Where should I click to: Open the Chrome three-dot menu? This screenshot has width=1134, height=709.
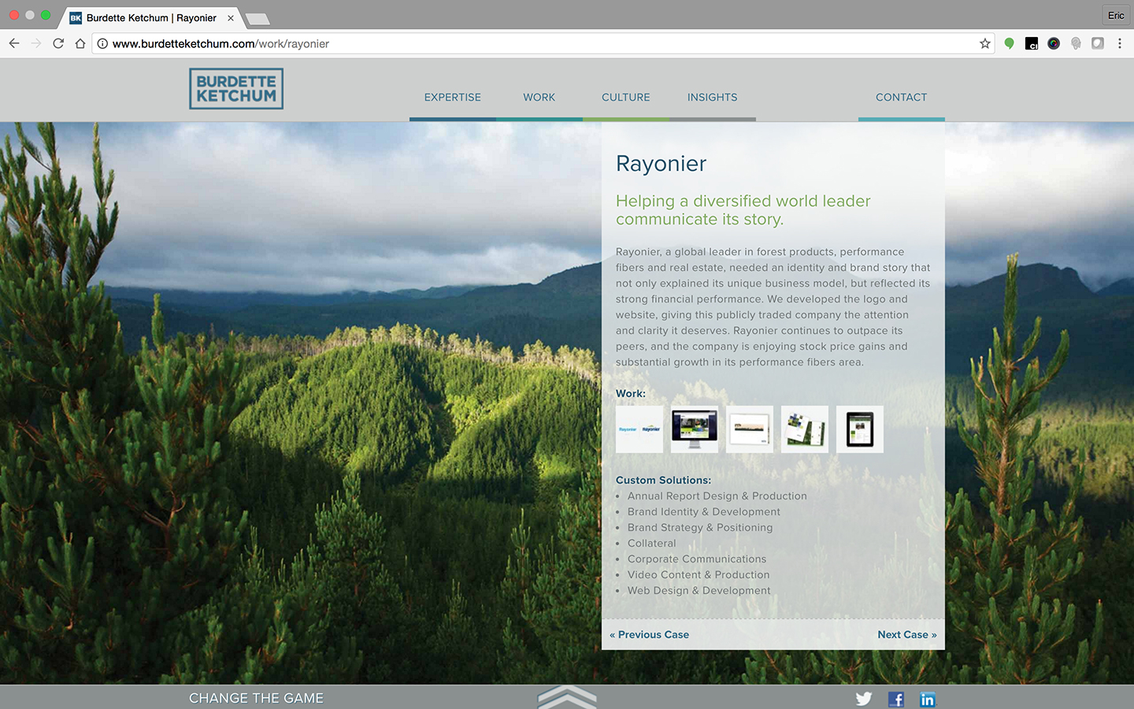tap(1120, 43)
